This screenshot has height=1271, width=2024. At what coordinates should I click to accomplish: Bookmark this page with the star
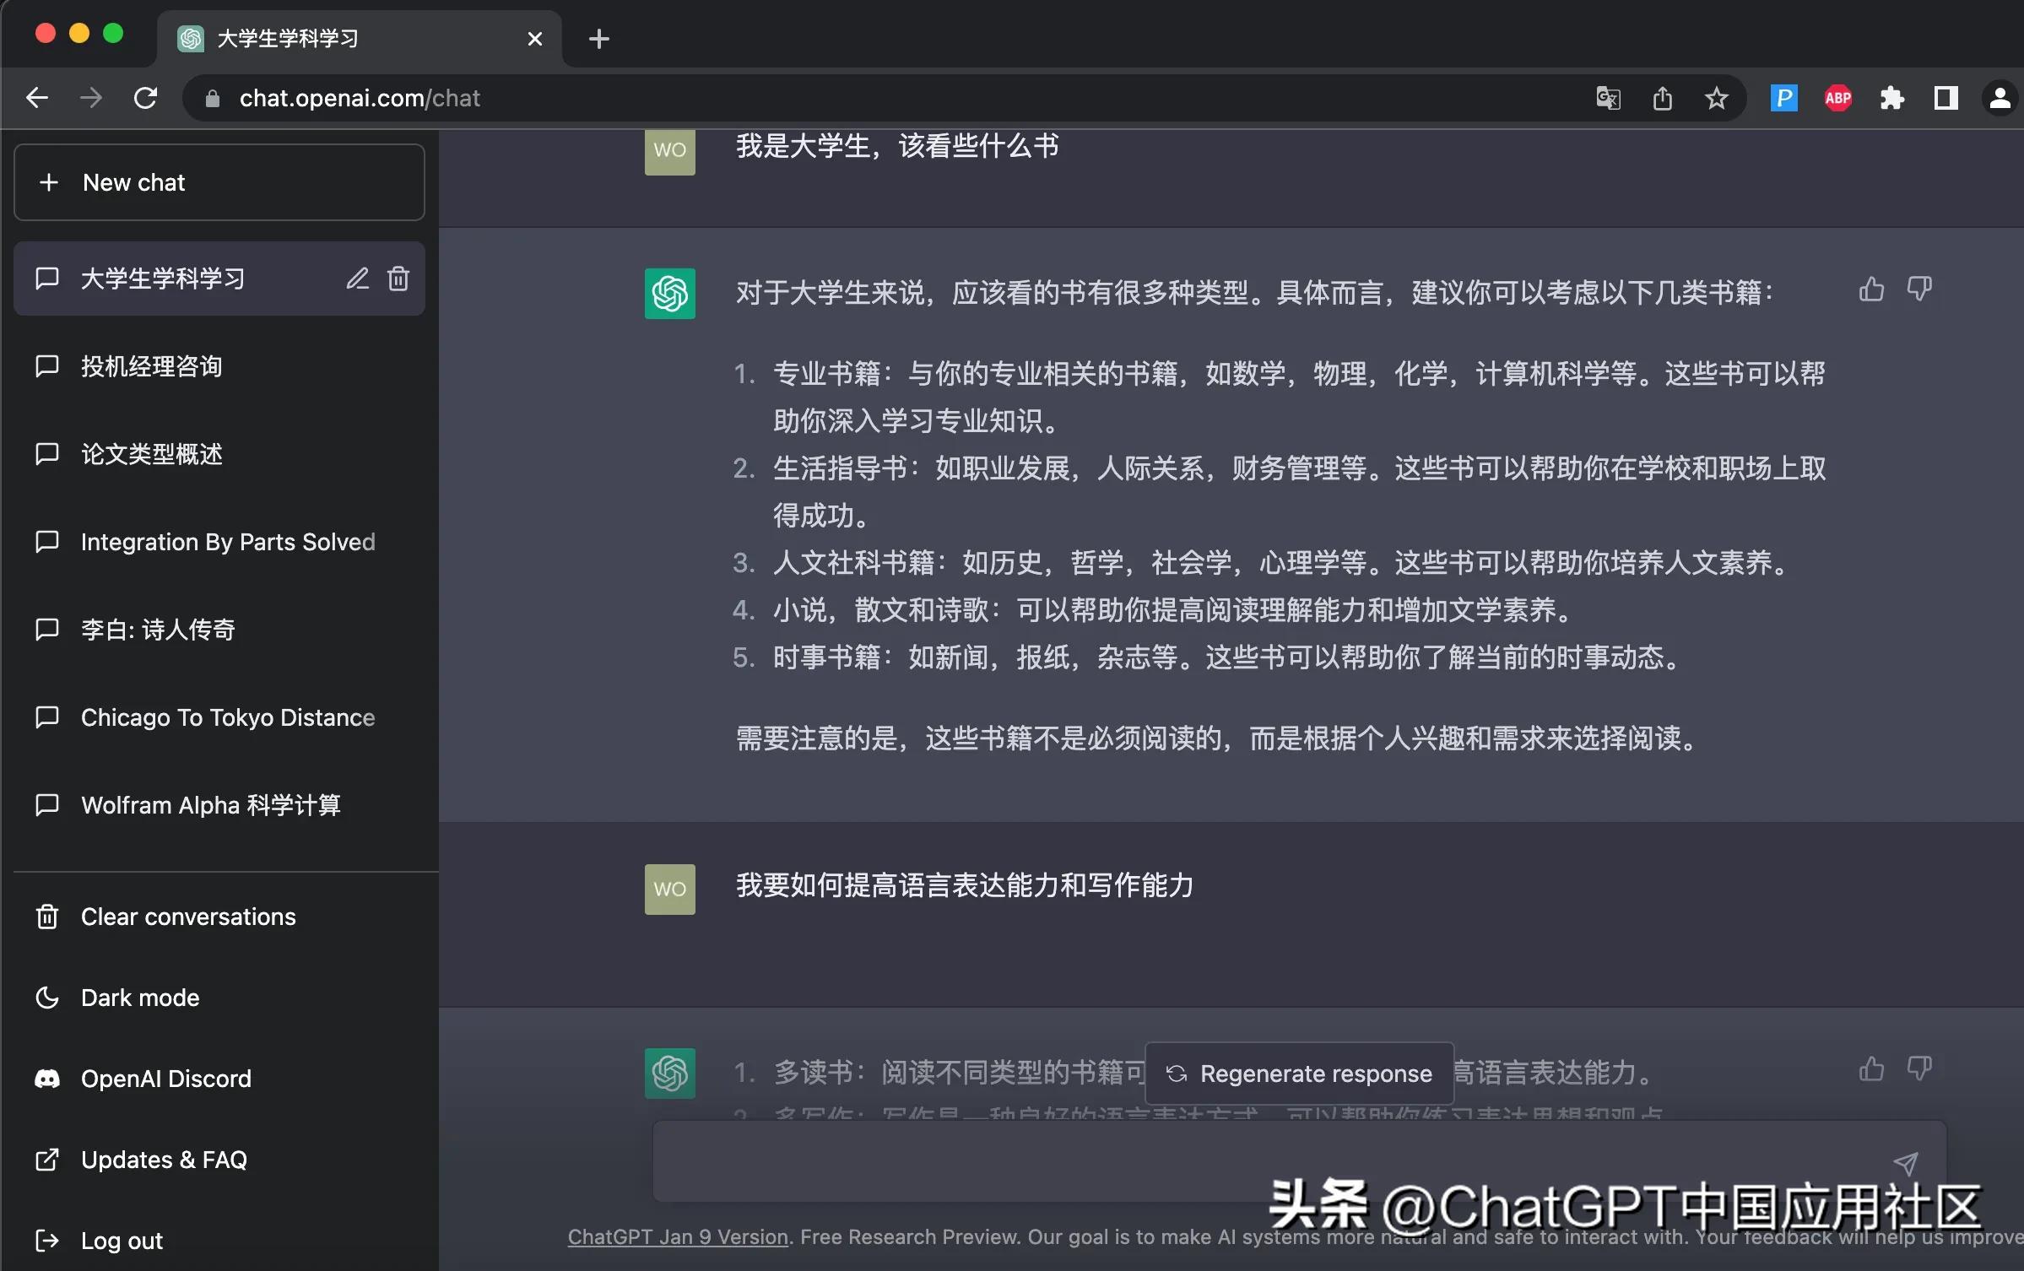click(x=1716, y=98)
